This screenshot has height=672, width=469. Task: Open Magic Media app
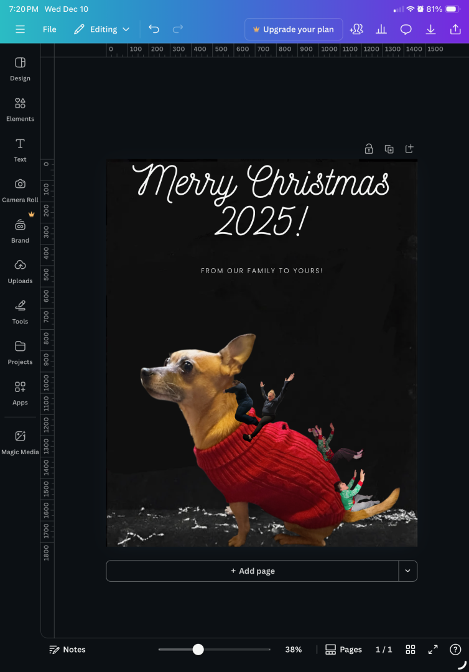coord(20,442)
